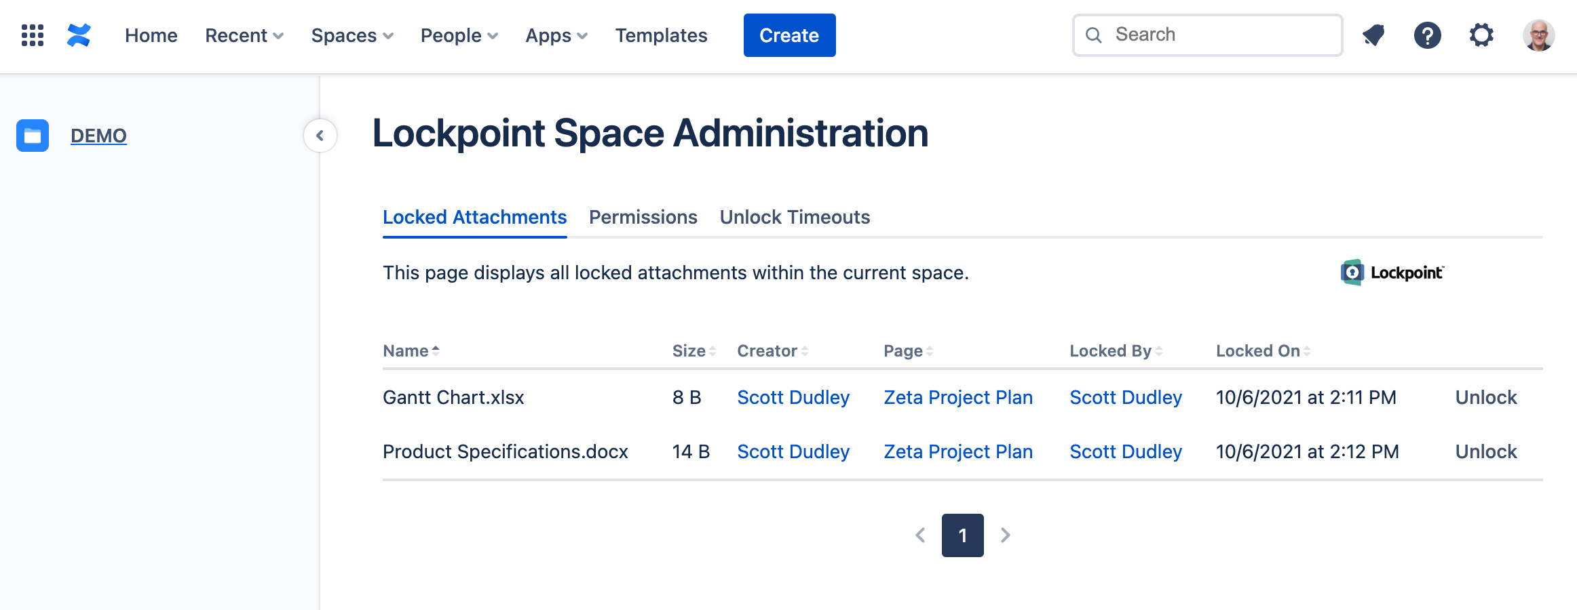The image size is (1577, 610).
Task: Go to Home in the top navigation
Action: 151,35
